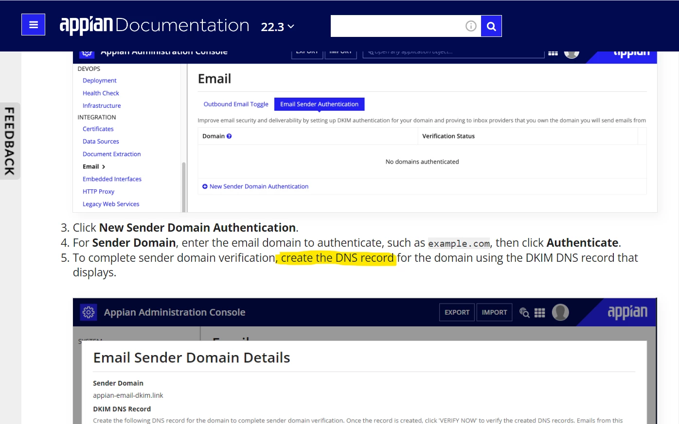This screenshot has width=679, height=424.
Task: Open the Health Check link
Action: coord(101,93)
